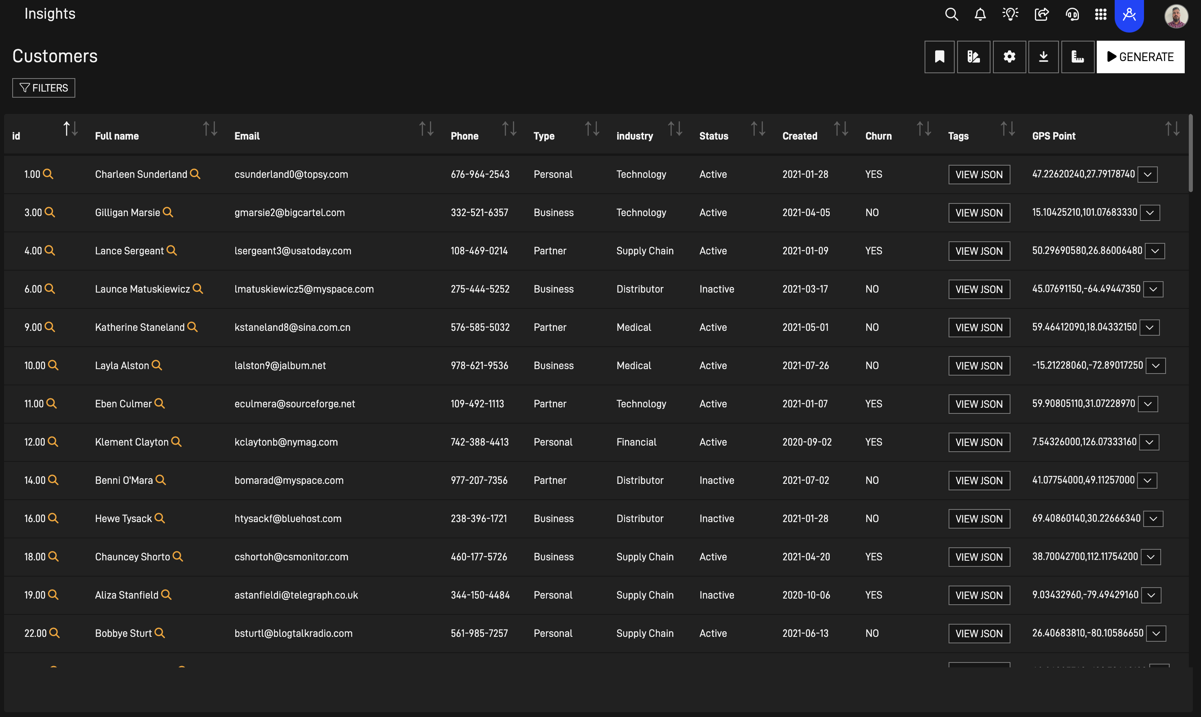Expand GPS point dropdown for Gilligan Marsie row
The image size is (1201, 717).
point(1150,212)
